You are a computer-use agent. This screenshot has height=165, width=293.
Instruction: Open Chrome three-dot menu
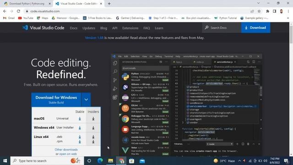tap(288, 11)
